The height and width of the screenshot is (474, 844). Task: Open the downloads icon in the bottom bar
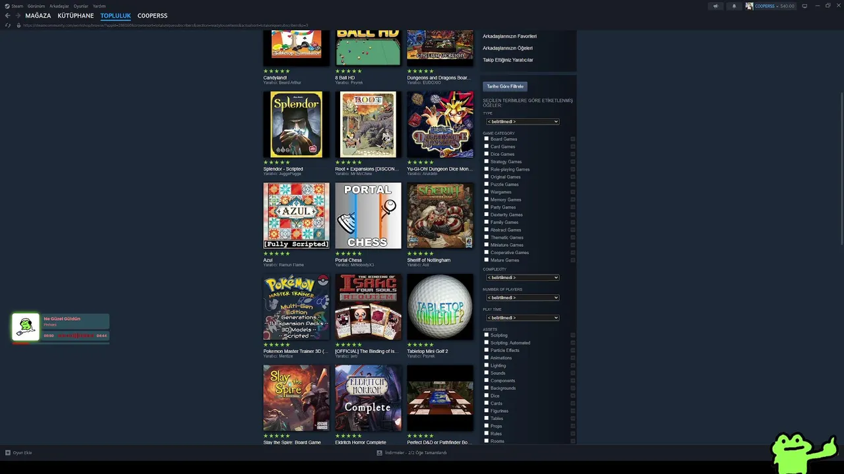(379, 452)
